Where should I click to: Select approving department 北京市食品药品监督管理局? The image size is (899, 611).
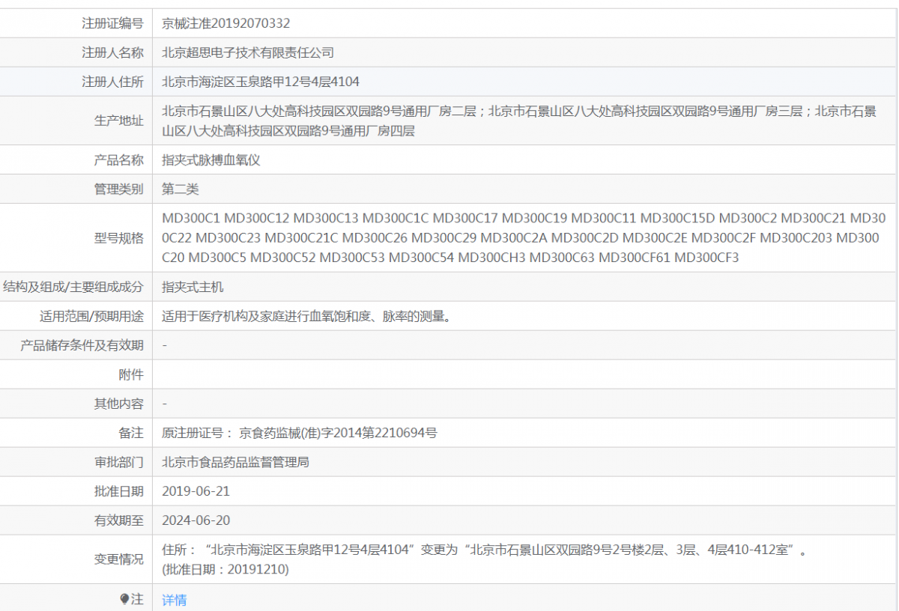pos(235,462)
